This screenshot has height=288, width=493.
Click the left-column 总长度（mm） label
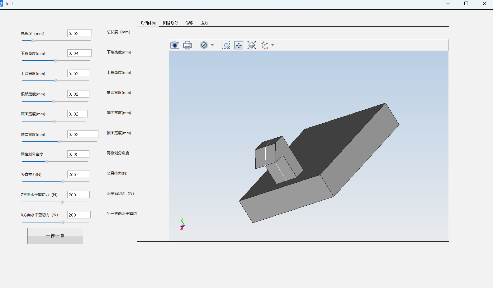(32, 34)
